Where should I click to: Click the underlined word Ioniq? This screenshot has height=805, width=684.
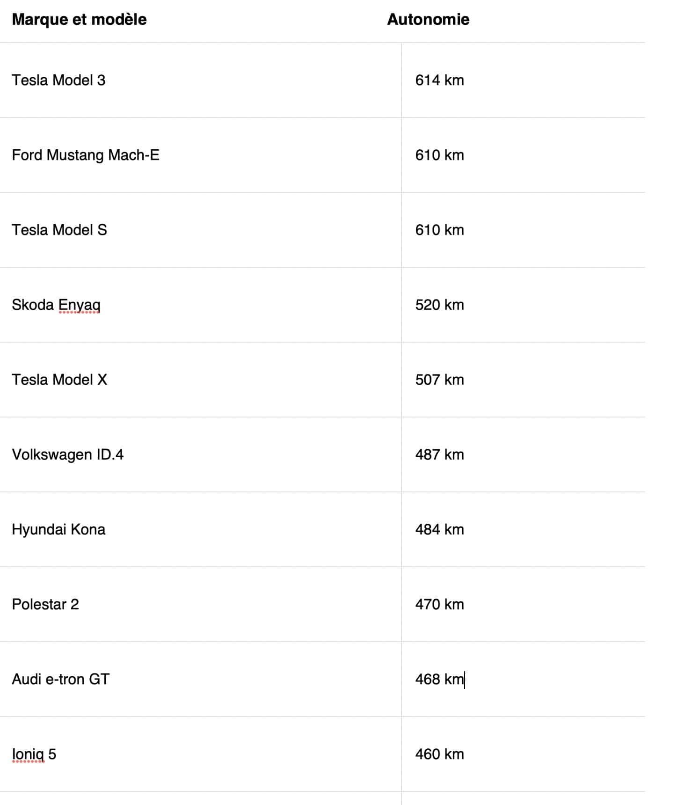coord(28,754)
